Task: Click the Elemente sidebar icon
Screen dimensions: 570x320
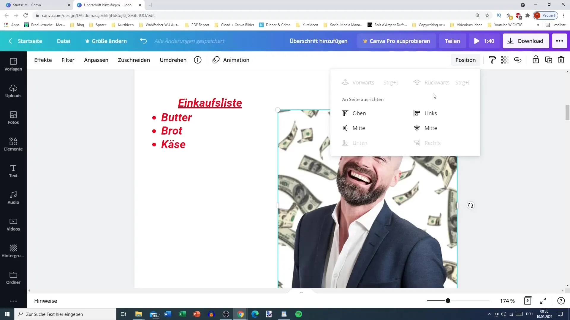Action: click(13, 144)
